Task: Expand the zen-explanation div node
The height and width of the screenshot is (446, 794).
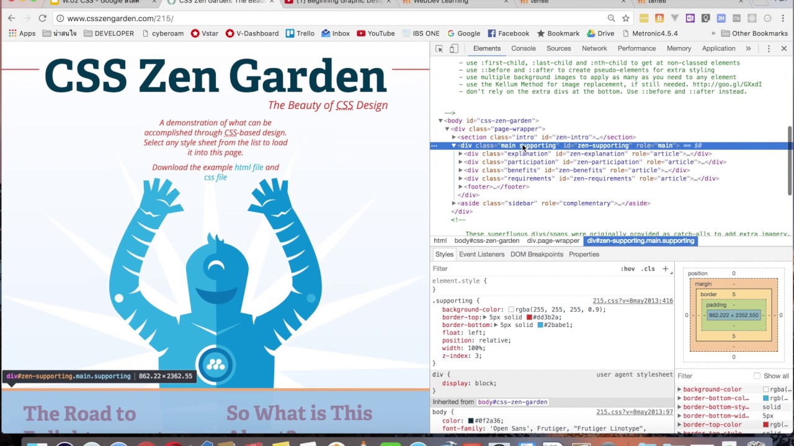Action: click(x=461, y=154)
